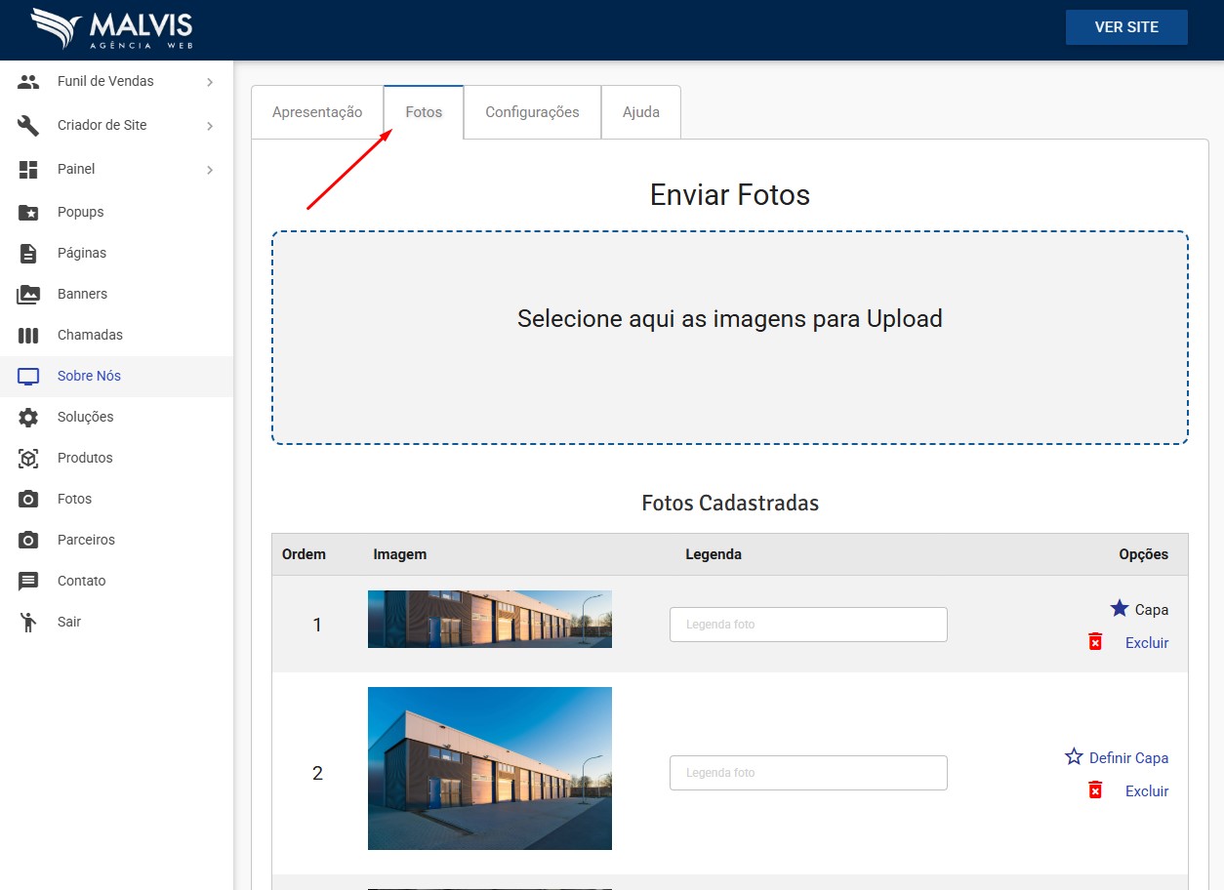
Task: Click the Páginas document icon
Action: click(28, 253)
